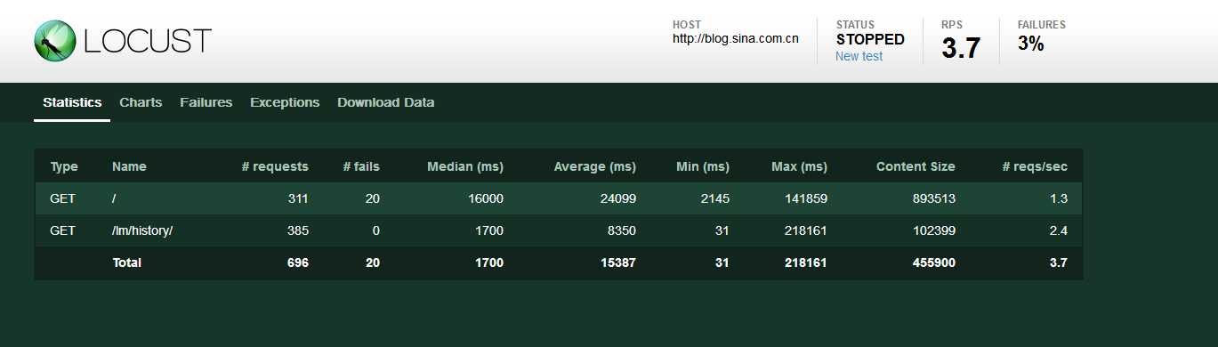The width and height of the screenshot is (1218, 347).
Task: Go to the Download Data tab
Action: (386, 102)
